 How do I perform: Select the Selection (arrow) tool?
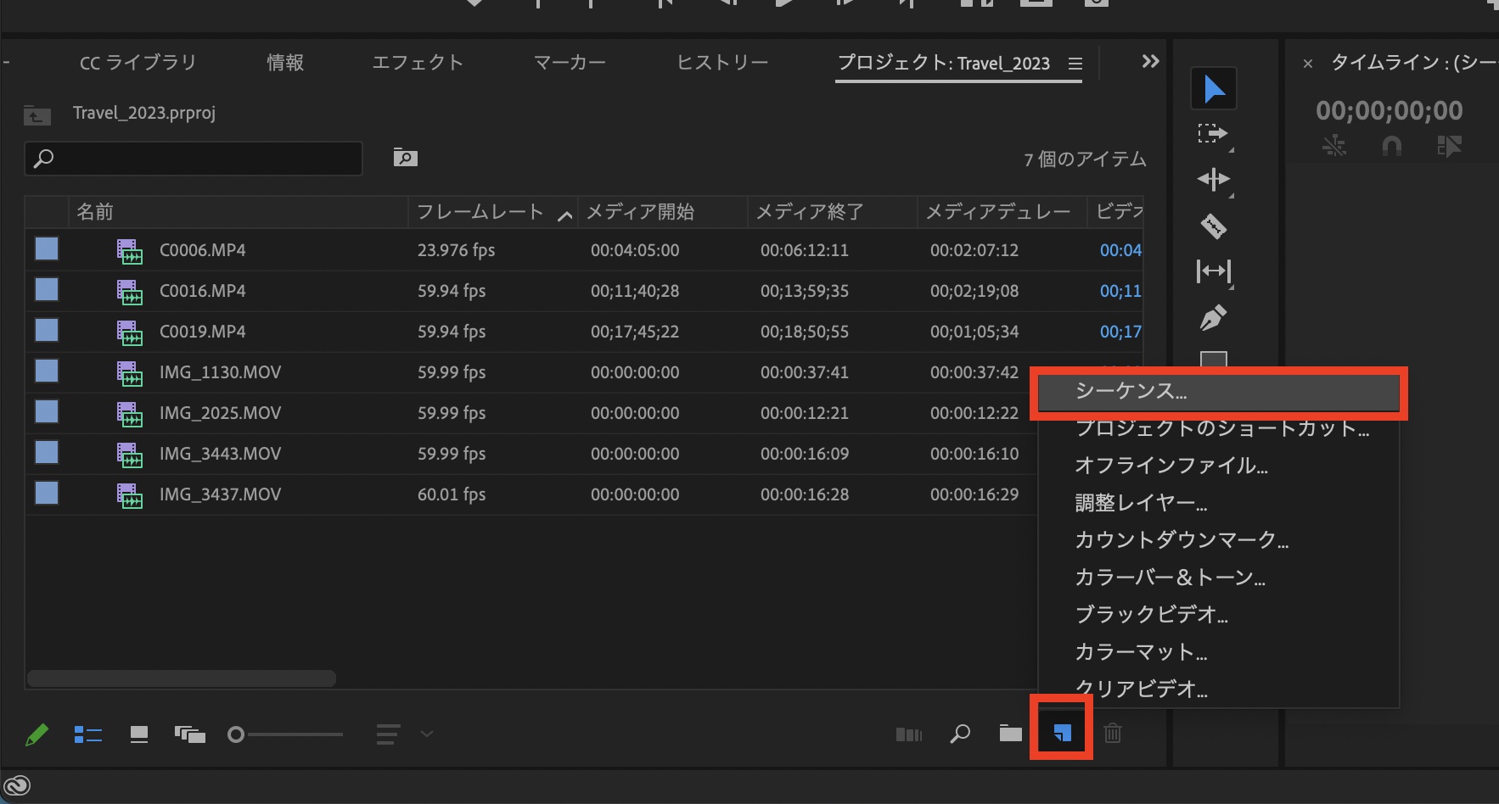tap(1213, 89)
